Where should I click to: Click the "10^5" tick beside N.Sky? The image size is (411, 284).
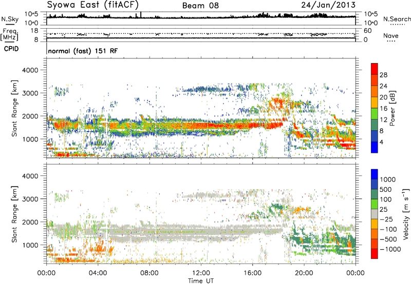31,14
